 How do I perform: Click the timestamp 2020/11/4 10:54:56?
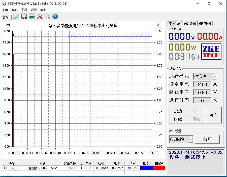point(188,152)
